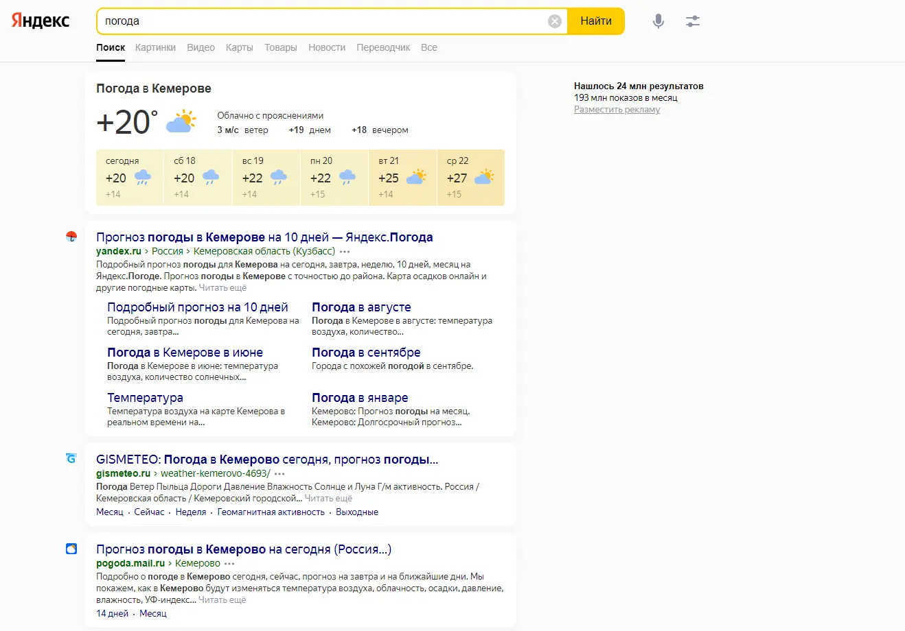This screenshot has width=905, height=631.
Task: Click the pogoda.mail.ru favicon
Action: click(71, 549)
